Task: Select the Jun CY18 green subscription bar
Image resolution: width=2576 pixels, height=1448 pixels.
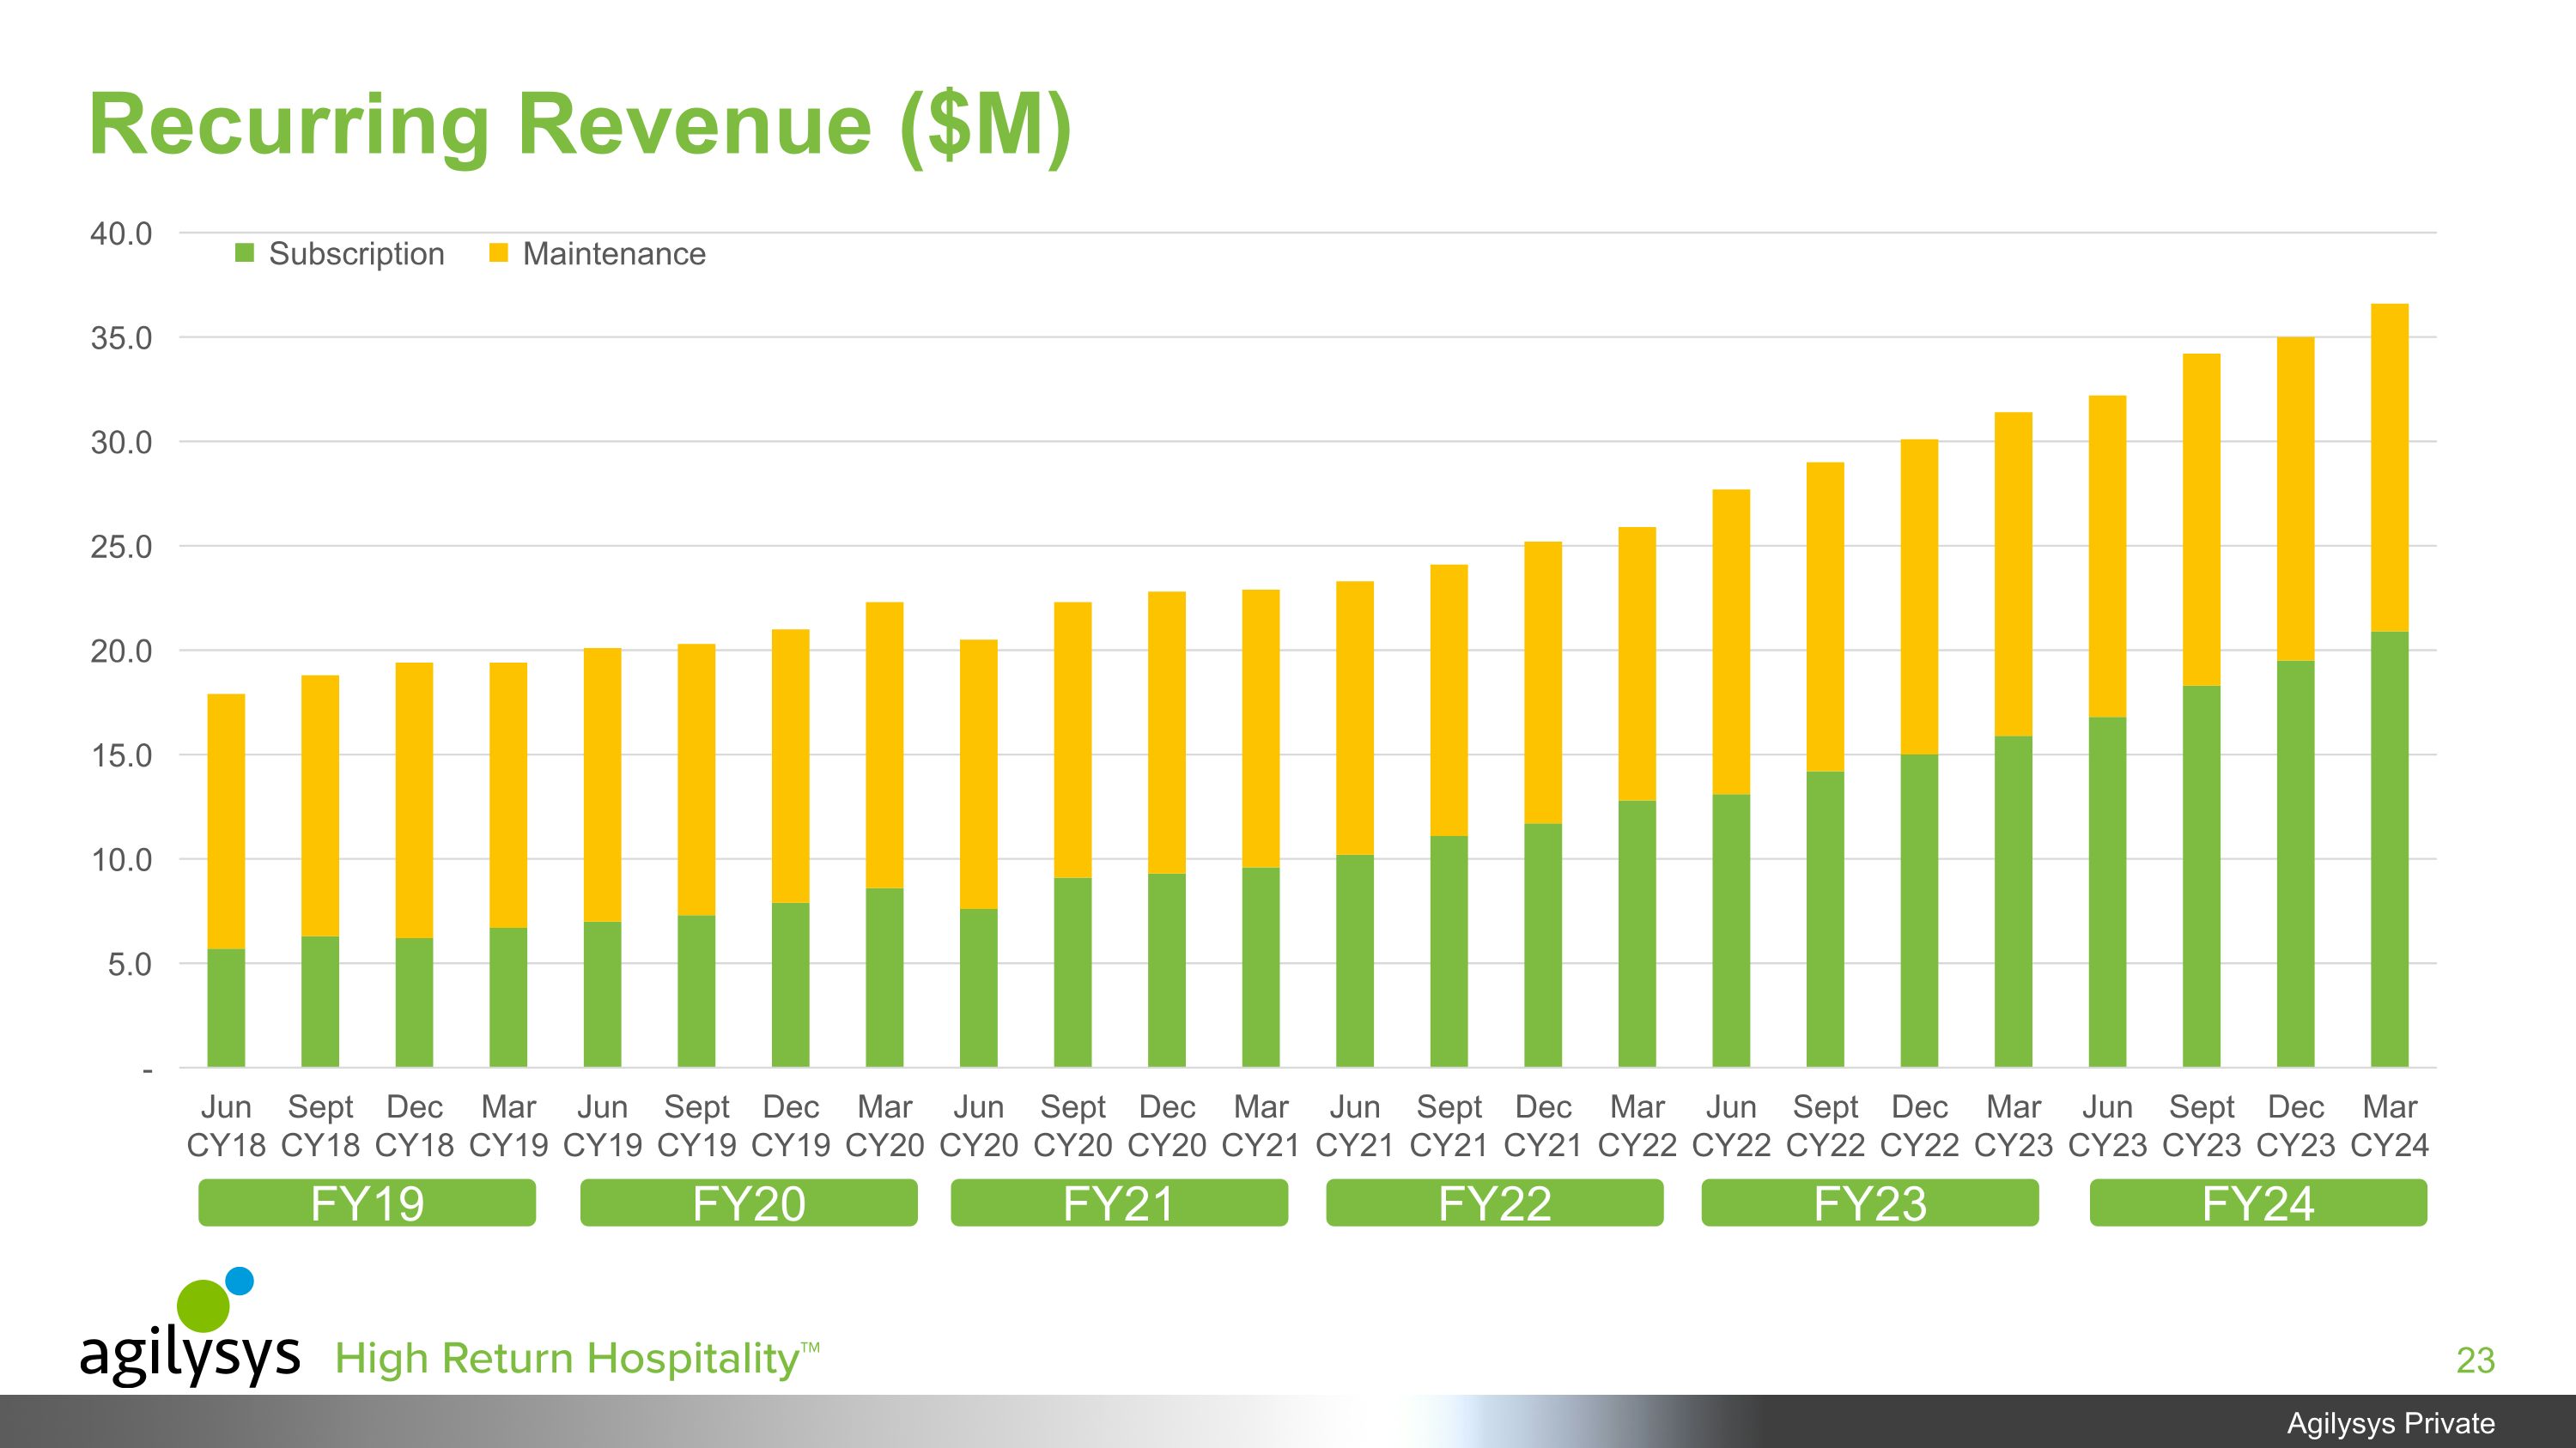Action: pyautogui.click(x=226, y=1009)
